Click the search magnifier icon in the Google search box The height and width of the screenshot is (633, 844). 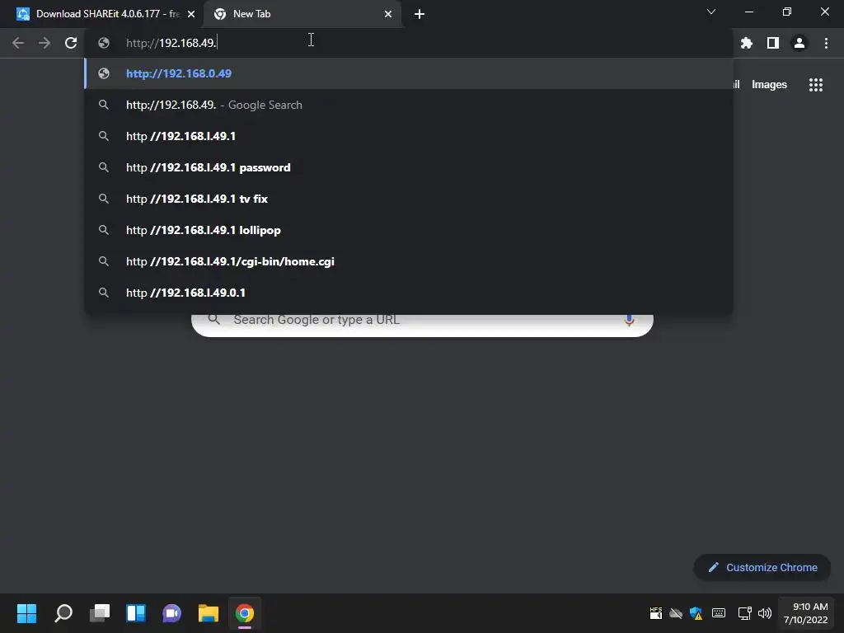pyautogui.click(x=214, y=320)
